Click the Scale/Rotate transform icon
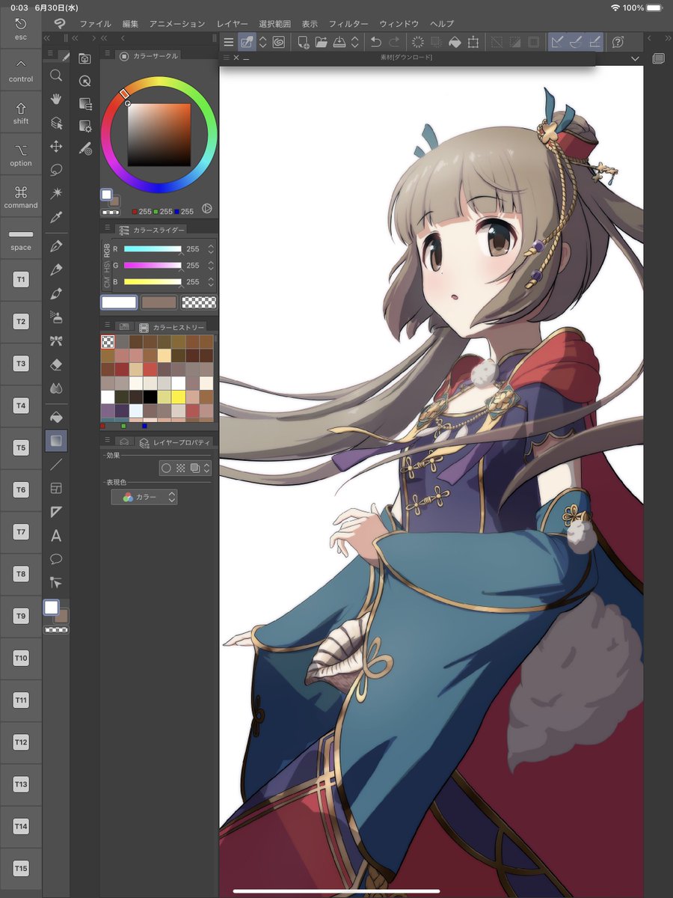 [473, 42]
